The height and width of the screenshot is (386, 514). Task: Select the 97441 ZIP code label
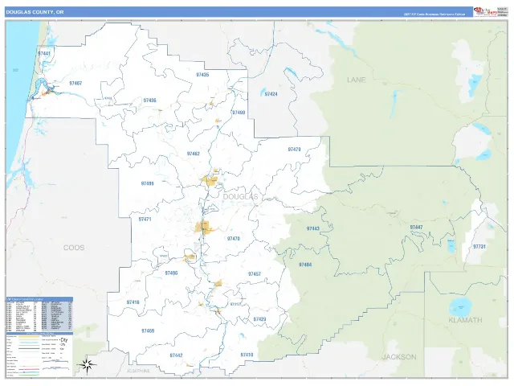[44, 54]
